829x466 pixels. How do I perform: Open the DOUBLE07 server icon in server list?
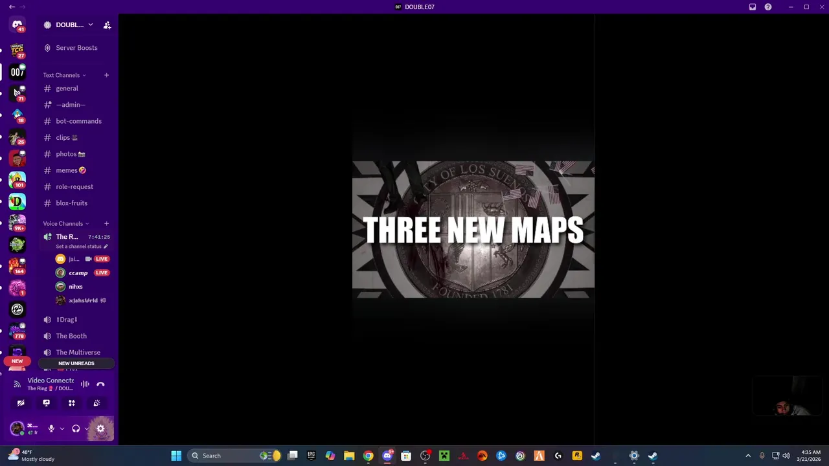pyautogui.click(x=17, y=72)
